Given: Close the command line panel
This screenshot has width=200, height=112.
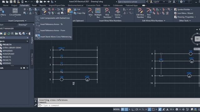Looking at the screenshot, I should 36,101.
